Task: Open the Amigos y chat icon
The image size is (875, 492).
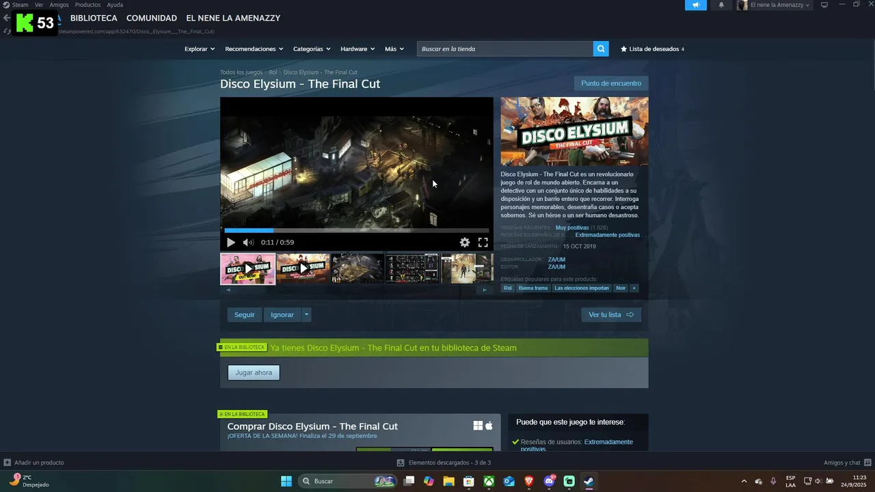Action: (867, 463)
